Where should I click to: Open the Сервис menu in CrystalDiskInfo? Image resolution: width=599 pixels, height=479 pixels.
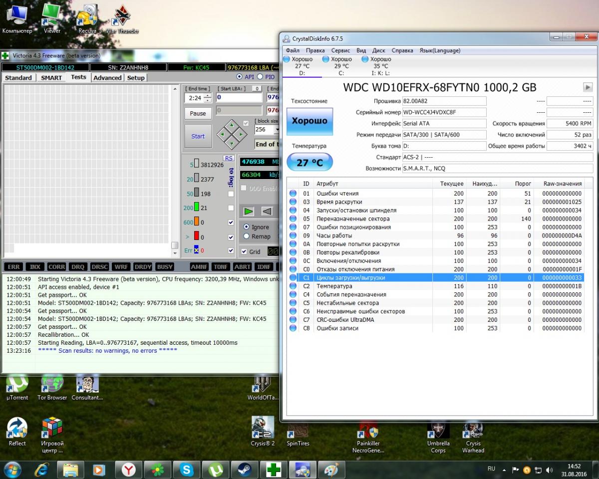click(x=340, y=50)
